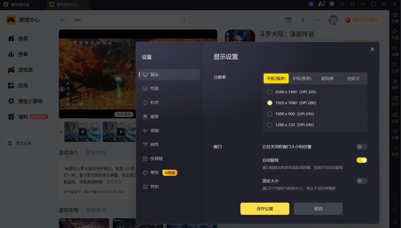The height and width of the screenshot is (228, 401).
Task: Open 按键 keyboard mapping tool
Action: point(395,17)
